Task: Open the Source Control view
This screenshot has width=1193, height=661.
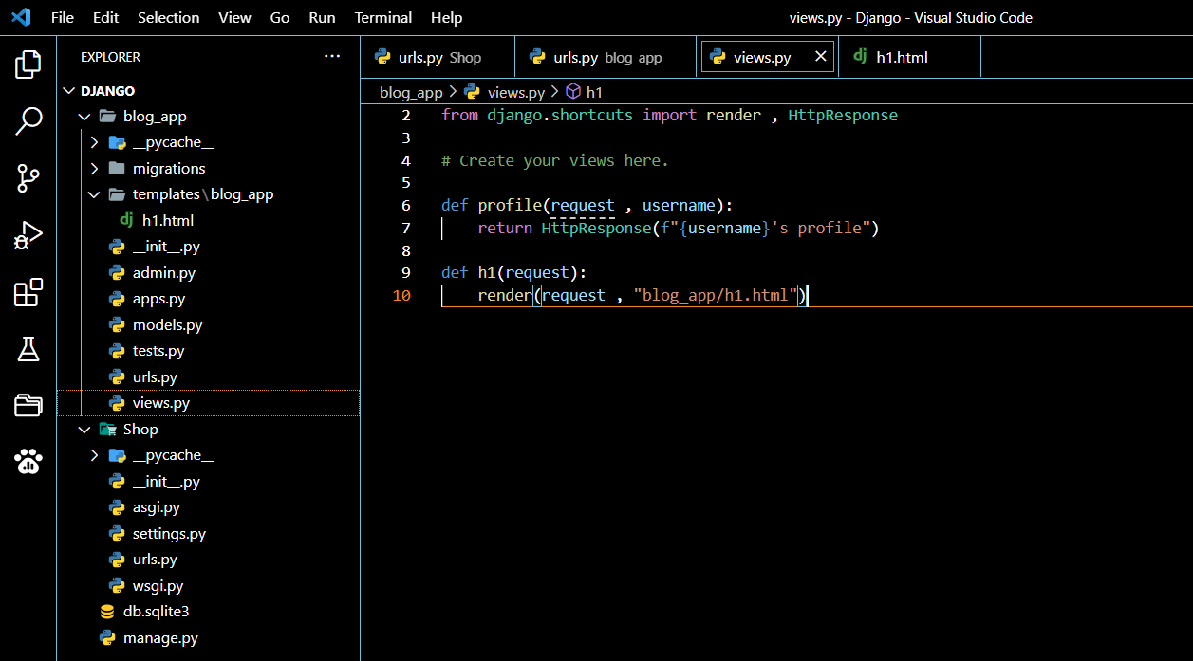Action: pyautogui.click(x=28, y=177)
